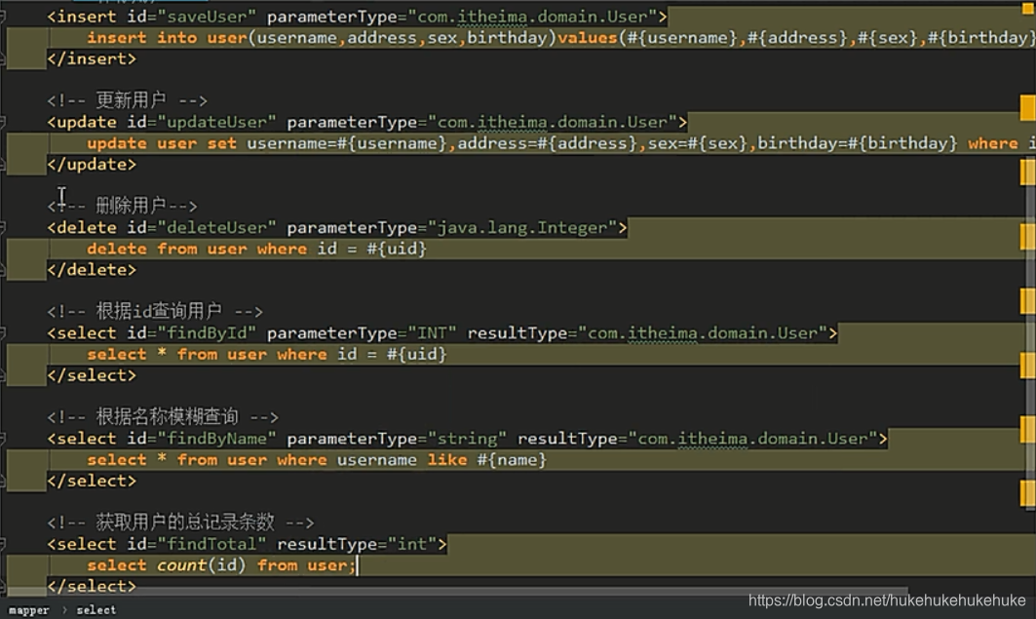The image size is (1036, 619).
Task: Click the #{name} placeholder in findByName query
Action: tap(512, 460)
